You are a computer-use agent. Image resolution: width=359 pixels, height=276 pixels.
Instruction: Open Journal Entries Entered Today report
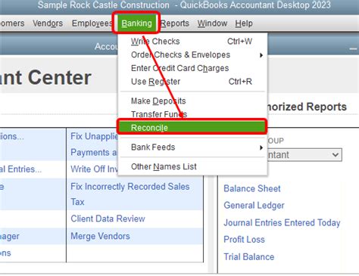click(282, 223)
